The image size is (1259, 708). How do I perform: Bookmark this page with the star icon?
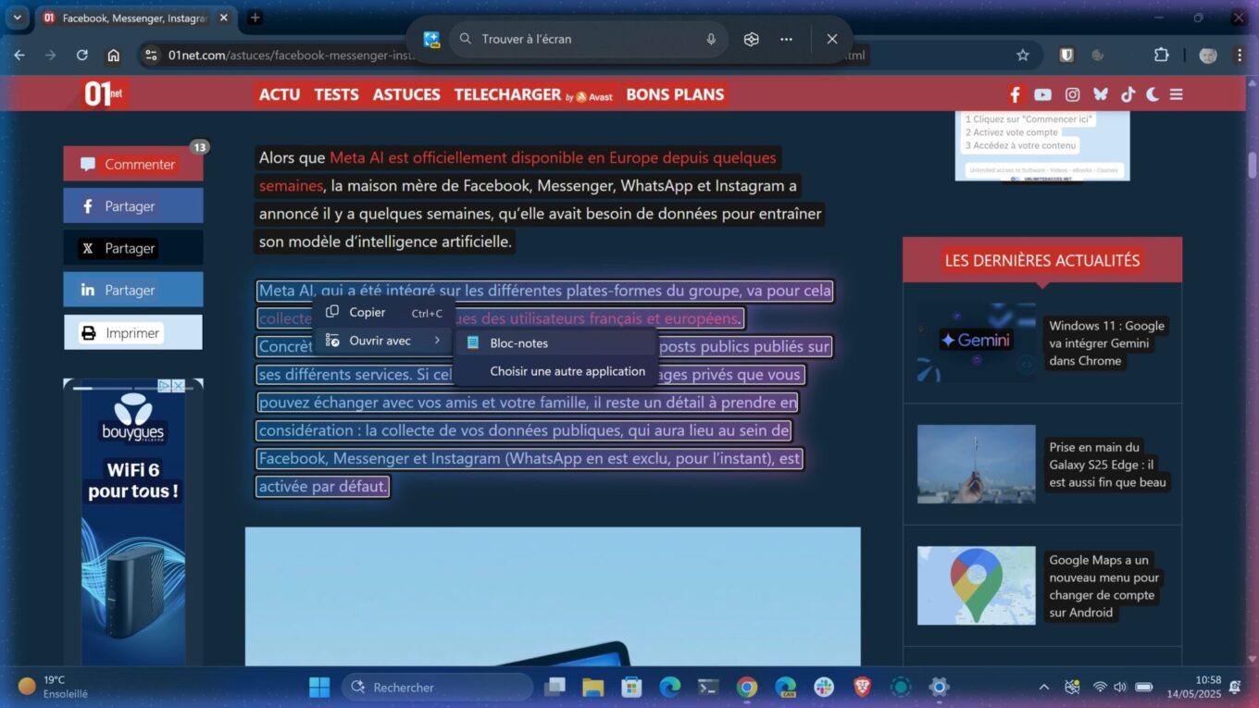tap(1023, 56)
